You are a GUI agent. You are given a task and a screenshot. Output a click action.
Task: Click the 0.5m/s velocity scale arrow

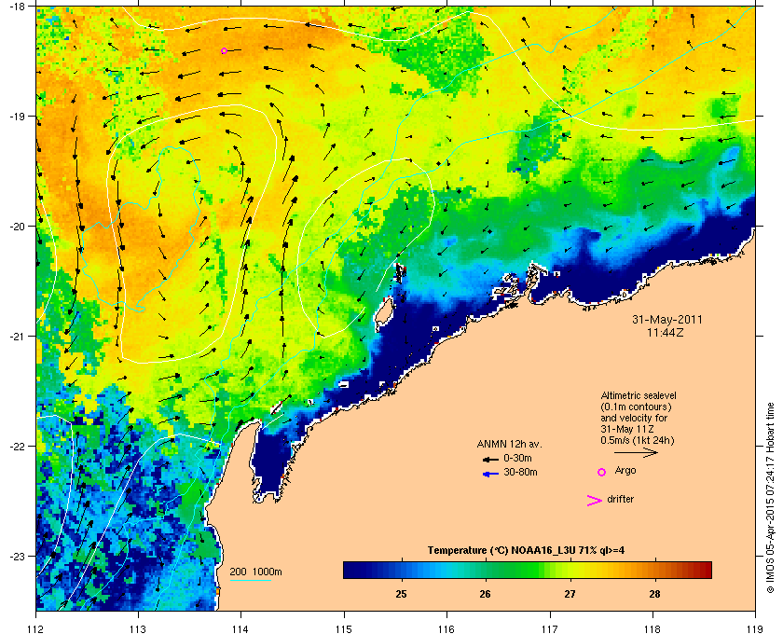[636, 452]
